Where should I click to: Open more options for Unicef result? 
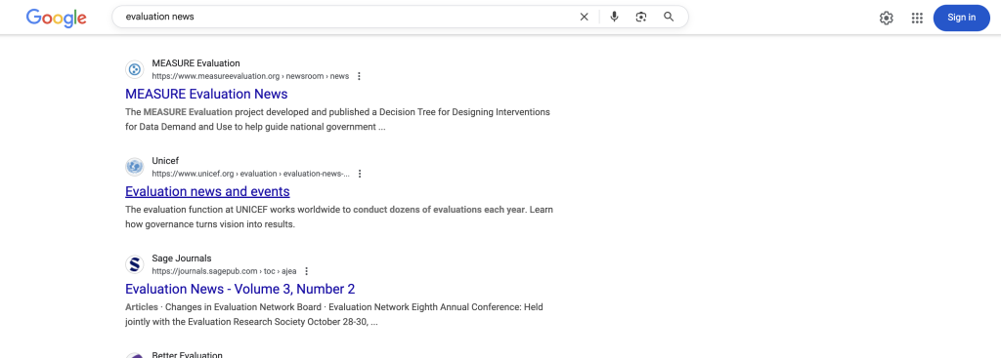[360, 174]
